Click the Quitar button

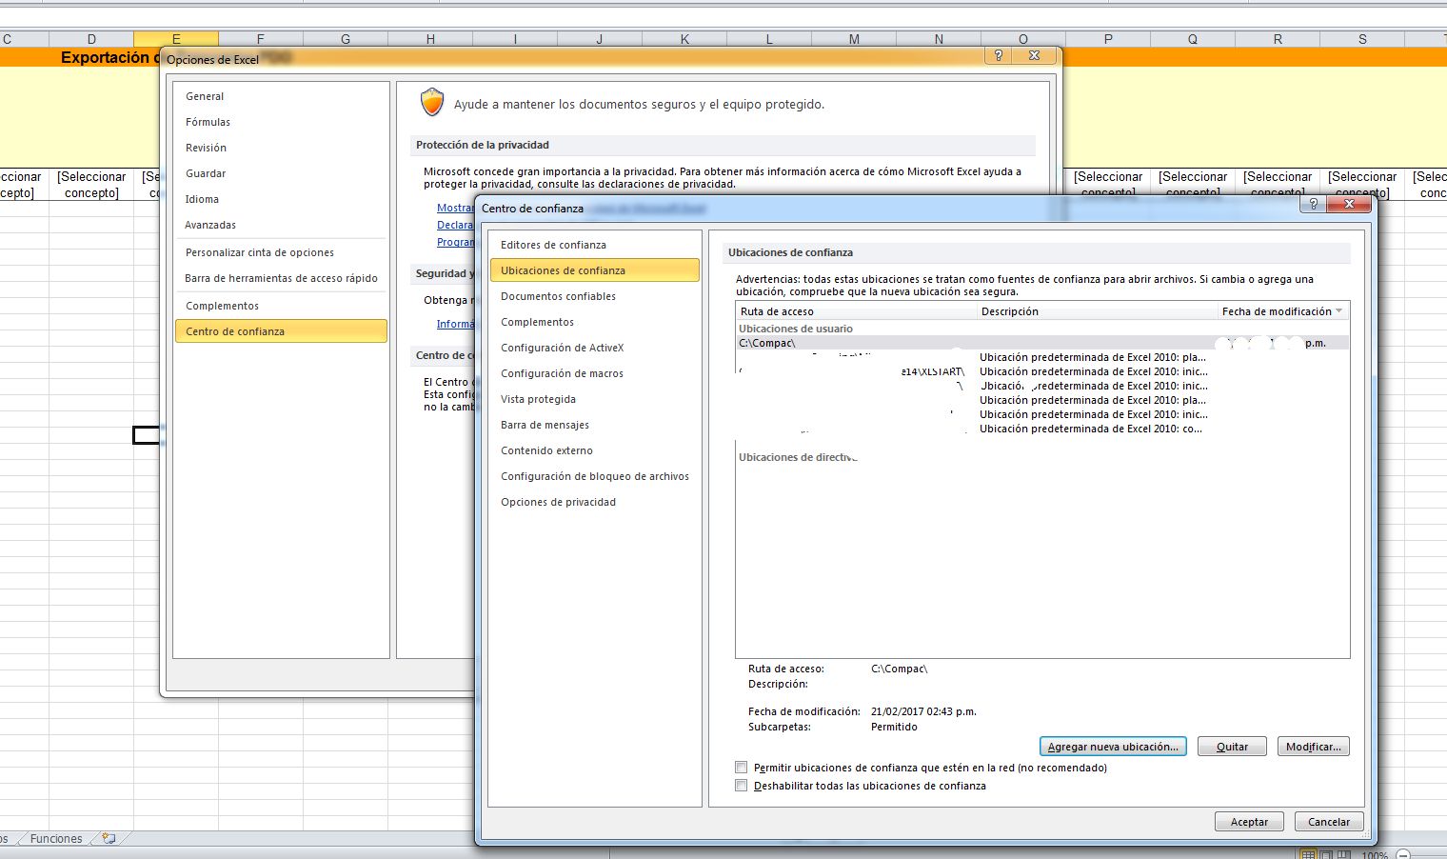1232,747
